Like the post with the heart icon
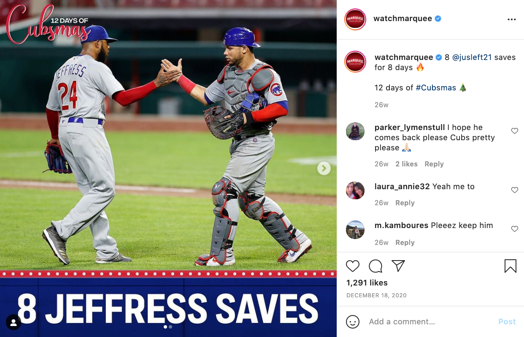 [x=353, y=266]
